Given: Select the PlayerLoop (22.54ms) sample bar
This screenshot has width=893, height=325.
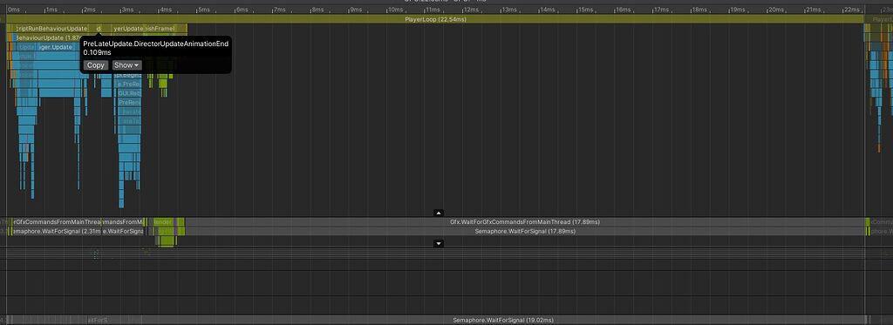Looking at the screenshot, I should [435, 19].
